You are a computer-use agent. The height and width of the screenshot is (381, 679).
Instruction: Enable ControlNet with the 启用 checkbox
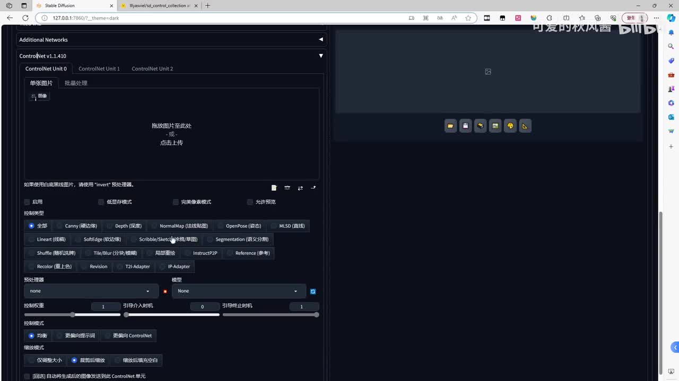click(27, 202)
